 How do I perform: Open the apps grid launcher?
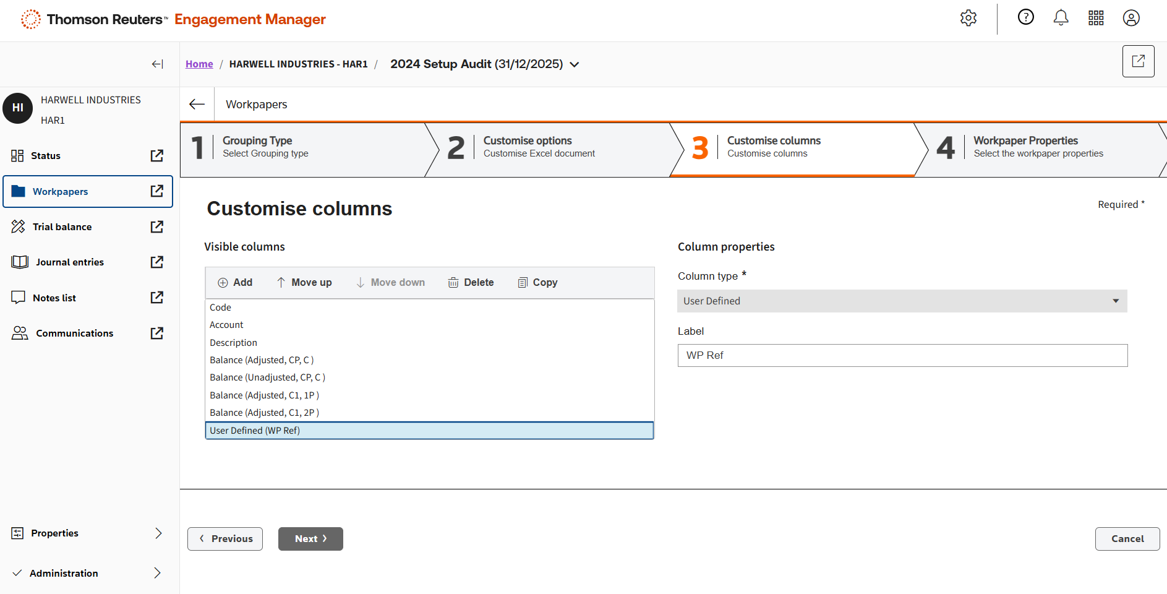1096,18
